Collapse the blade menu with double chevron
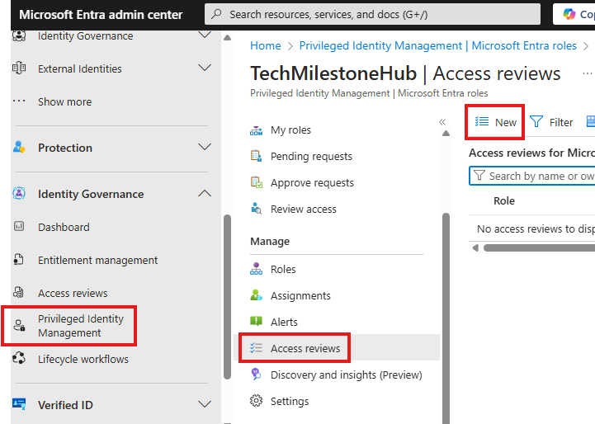 pos(442,122)
